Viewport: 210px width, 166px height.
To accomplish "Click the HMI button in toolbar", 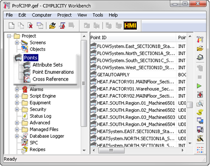I will point(130,26).
